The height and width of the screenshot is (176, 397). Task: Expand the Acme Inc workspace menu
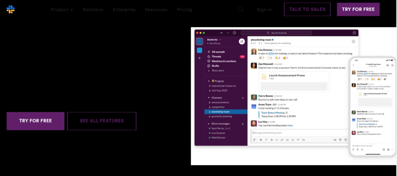click(x=214, y=40)
